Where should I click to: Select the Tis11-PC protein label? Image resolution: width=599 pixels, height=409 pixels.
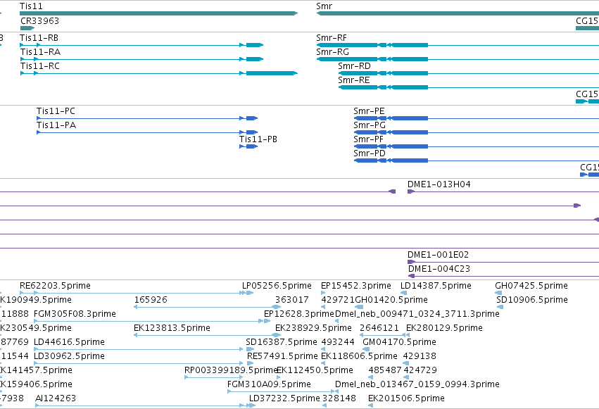[x=56, y=111]
